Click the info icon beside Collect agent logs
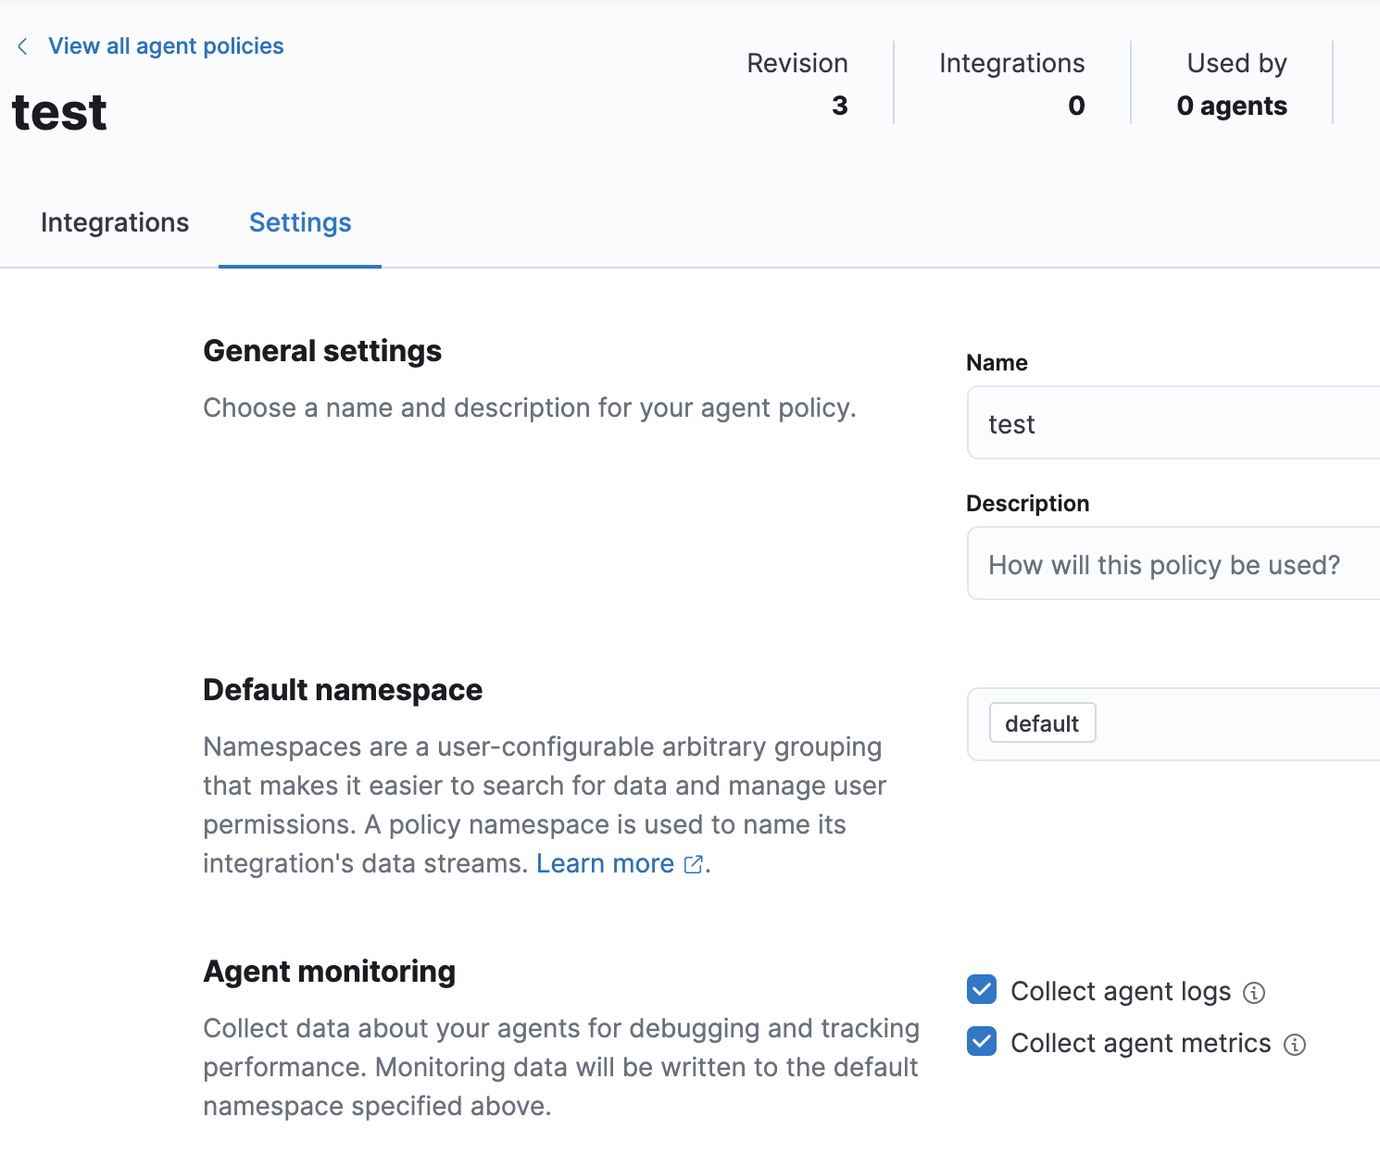The image size is (1380, 1167). tap(1254, 993)
